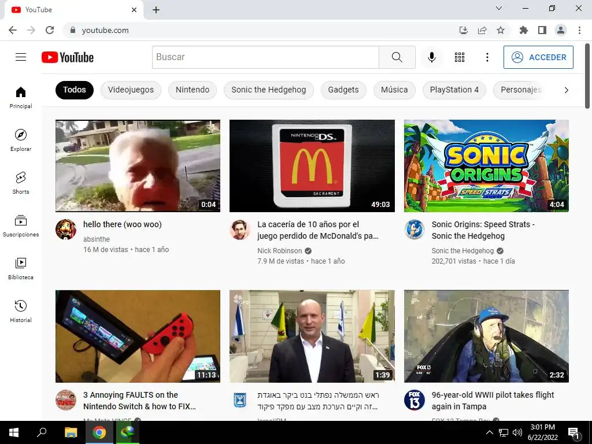
Task: Open Suscripciones in the sidebar
Action: click(21, 226)
